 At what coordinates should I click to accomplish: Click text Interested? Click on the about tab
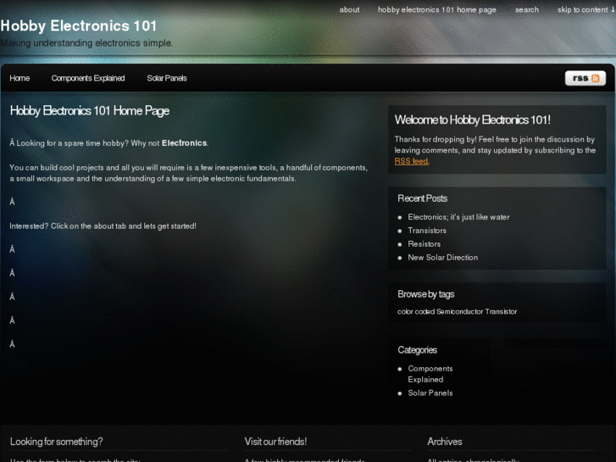68,226
